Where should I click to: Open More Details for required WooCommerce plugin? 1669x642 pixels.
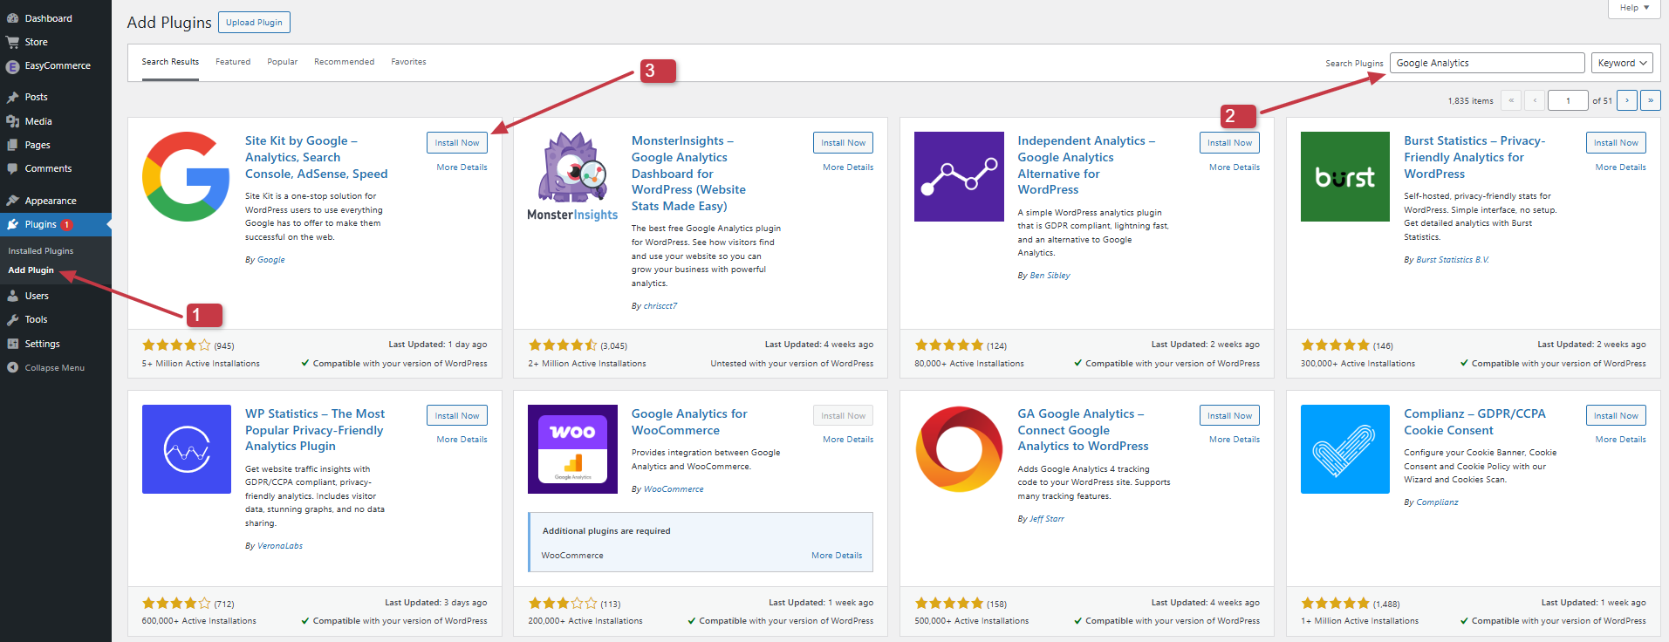pos(837,556)
